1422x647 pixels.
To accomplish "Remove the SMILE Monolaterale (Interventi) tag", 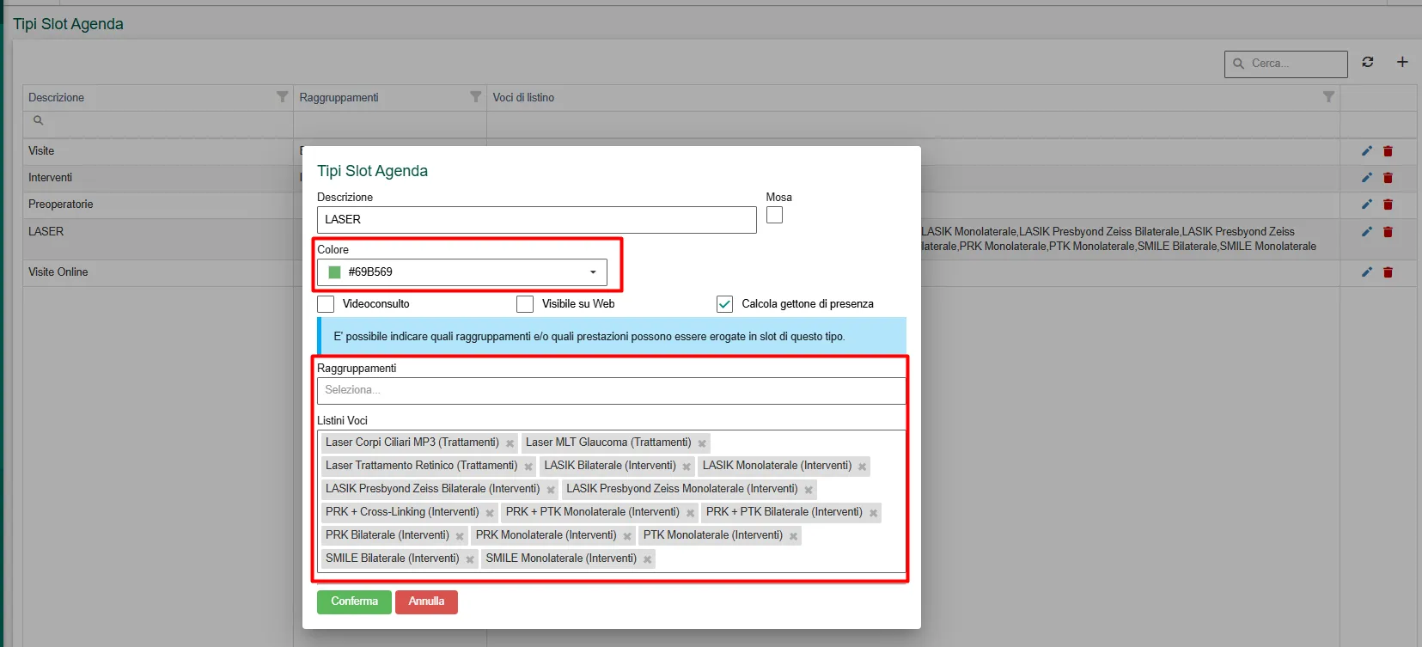I will [648, 559].
